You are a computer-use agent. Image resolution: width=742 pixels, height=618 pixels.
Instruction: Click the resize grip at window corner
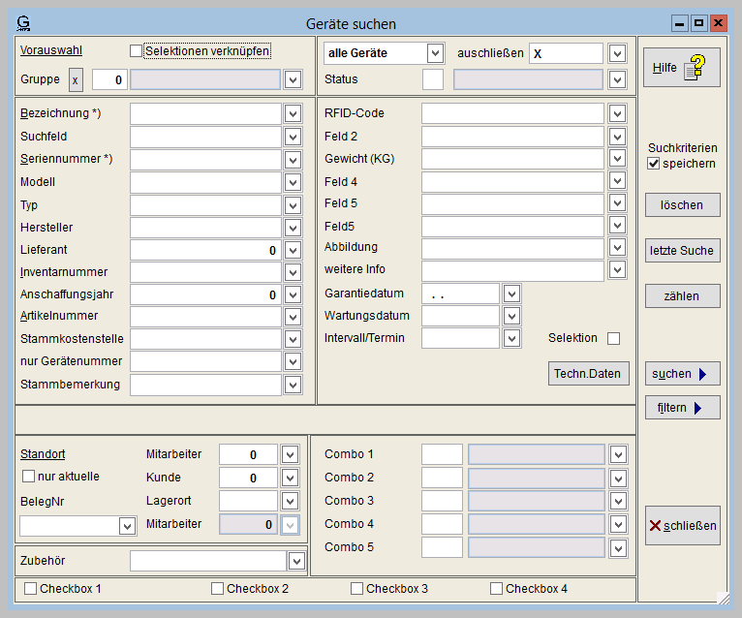[x=723, y=599]
